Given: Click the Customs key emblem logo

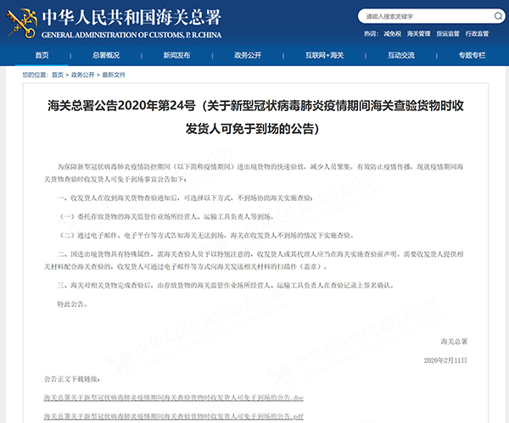Looking at the screenshot, I should [x=22, y=24].
